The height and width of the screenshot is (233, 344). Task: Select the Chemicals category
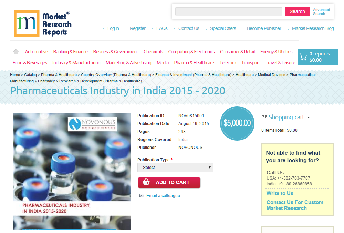click(153, 52)
